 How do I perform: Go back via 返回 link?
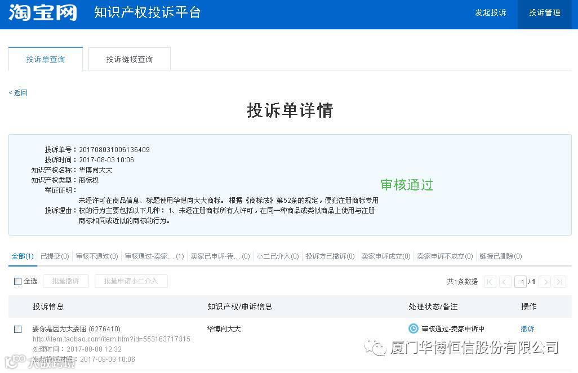click(x=18, y=92)
